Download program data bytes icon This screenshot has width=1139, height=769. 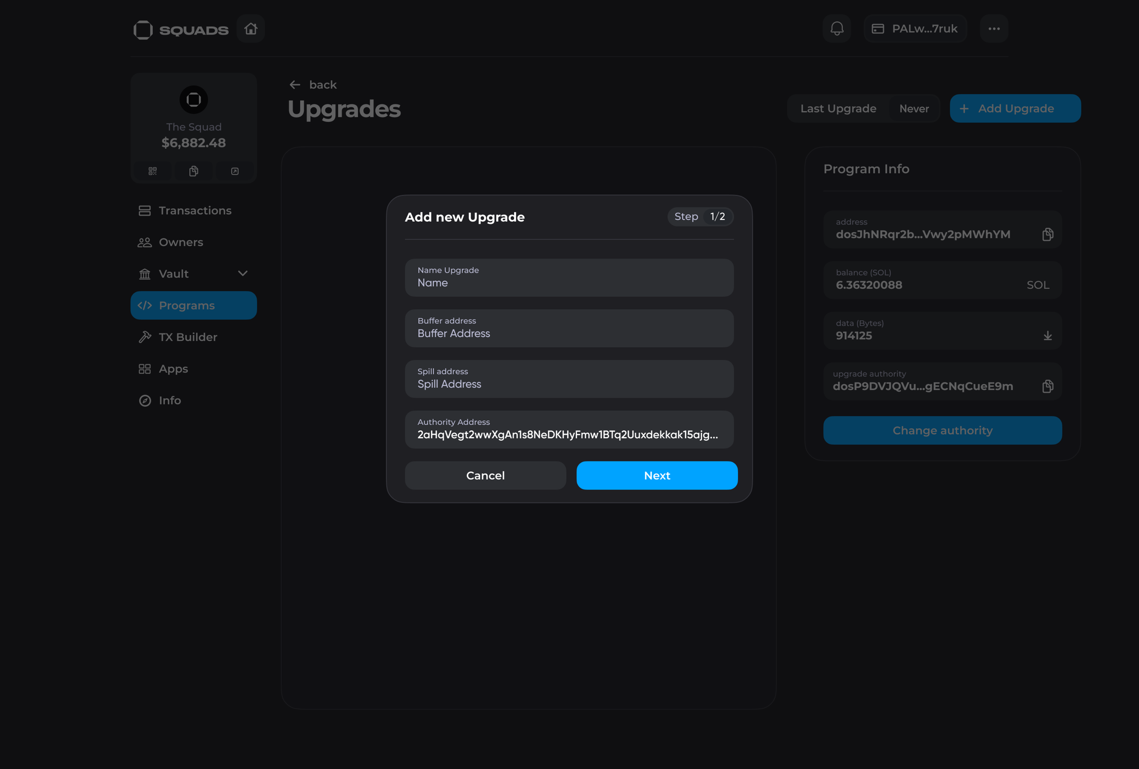[1047, 336]
